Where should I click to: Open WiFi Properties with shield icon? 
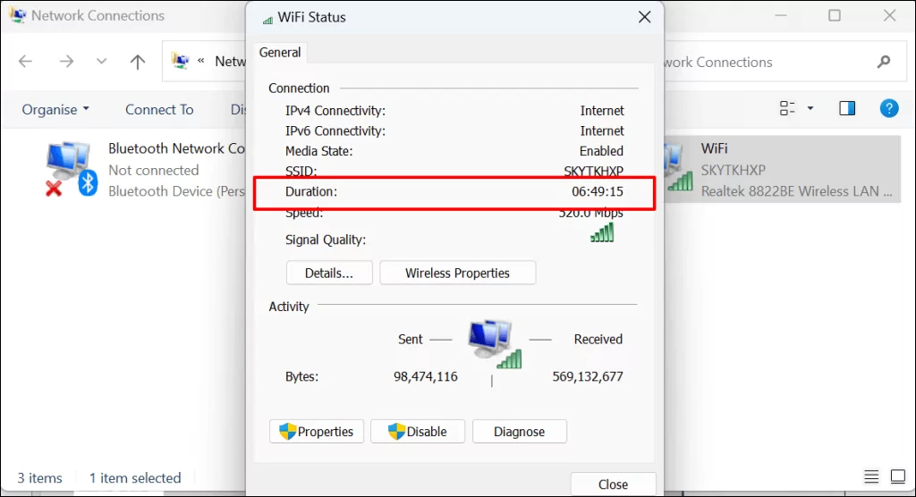click(x=317, y=432)
